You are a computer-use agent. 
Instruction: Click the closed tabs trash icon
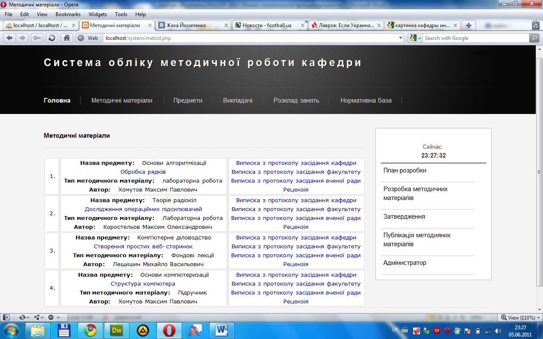535,25
